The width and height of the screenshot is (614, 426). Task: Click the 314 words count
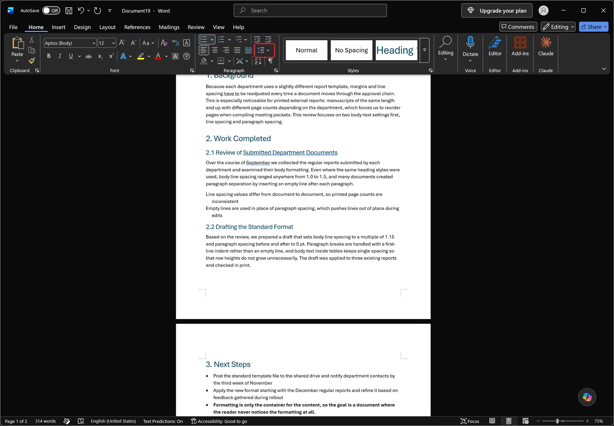point(45,421)
